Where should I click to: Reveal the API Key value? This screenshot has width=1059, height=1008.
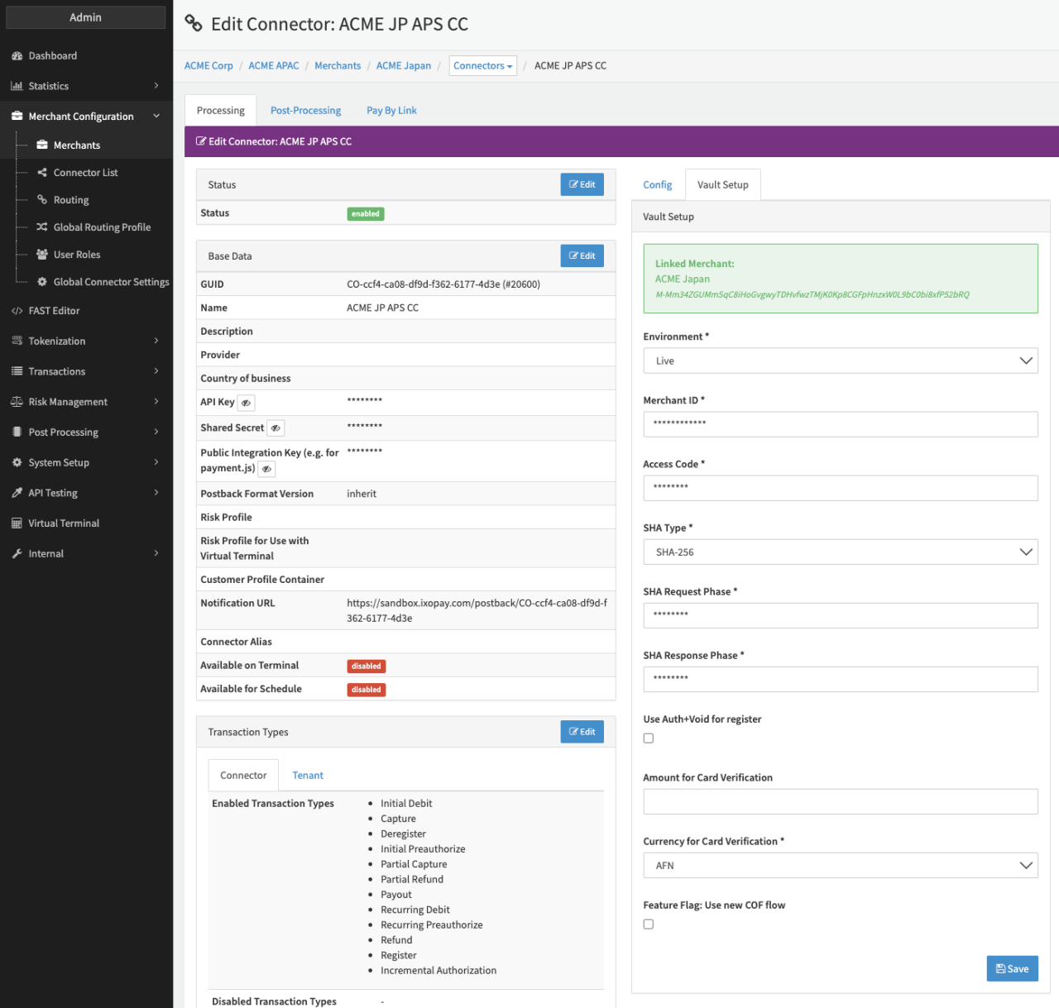click(x=246, y=403)
